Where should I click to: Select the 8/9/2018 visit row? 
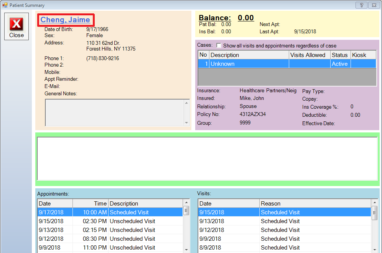pyautogui.click(x=285, y=247)
